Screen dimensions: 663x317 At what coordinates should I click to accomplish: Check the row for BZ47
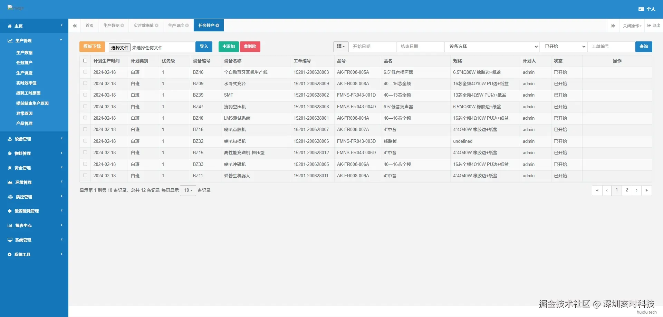85,106
